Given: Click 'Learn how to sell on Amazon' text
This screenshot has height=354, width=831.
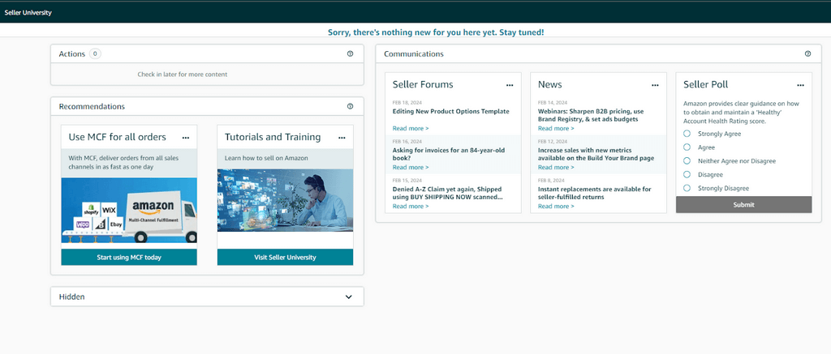Looking at the screenshot, I should (266, 158).
